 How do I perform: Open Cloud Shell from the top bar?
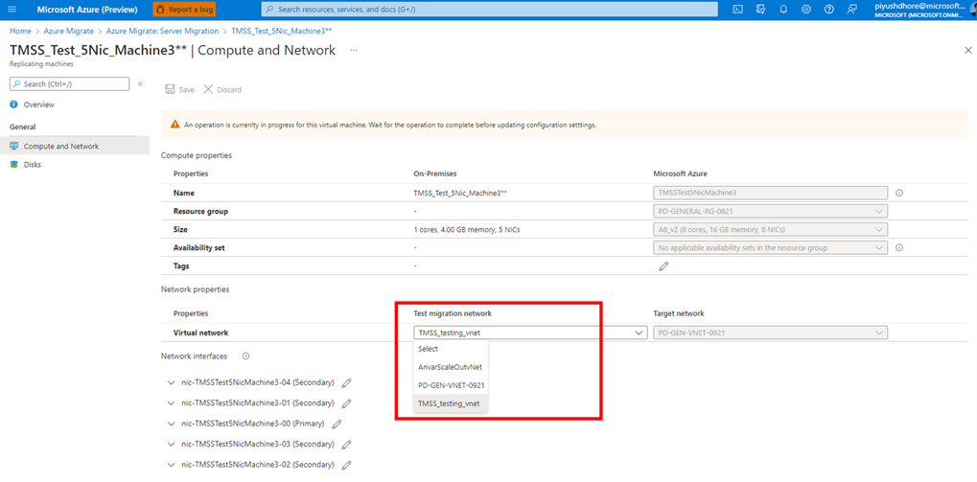[737, 10]
